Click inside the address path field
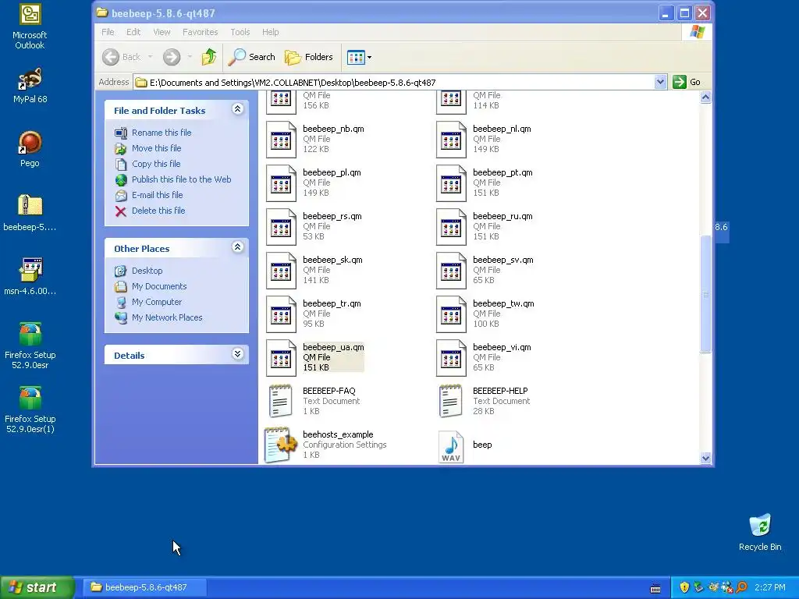The height and width of the screenshot is (599, 799). 395,83
